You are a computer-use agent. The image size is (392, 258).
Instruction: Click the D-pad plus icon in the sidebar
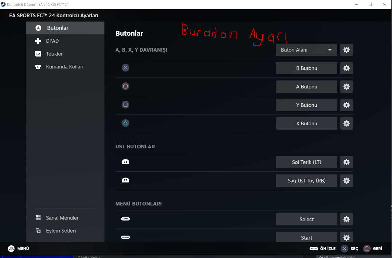[38, 41]
